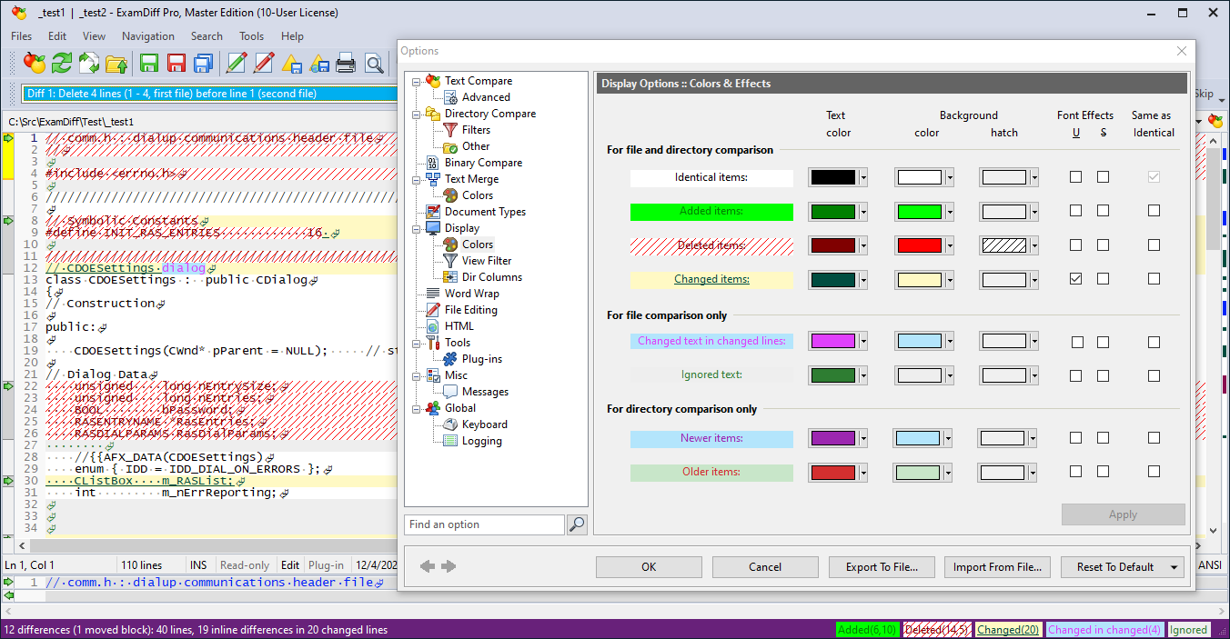Click Import From File button

(x=998, y=567)
